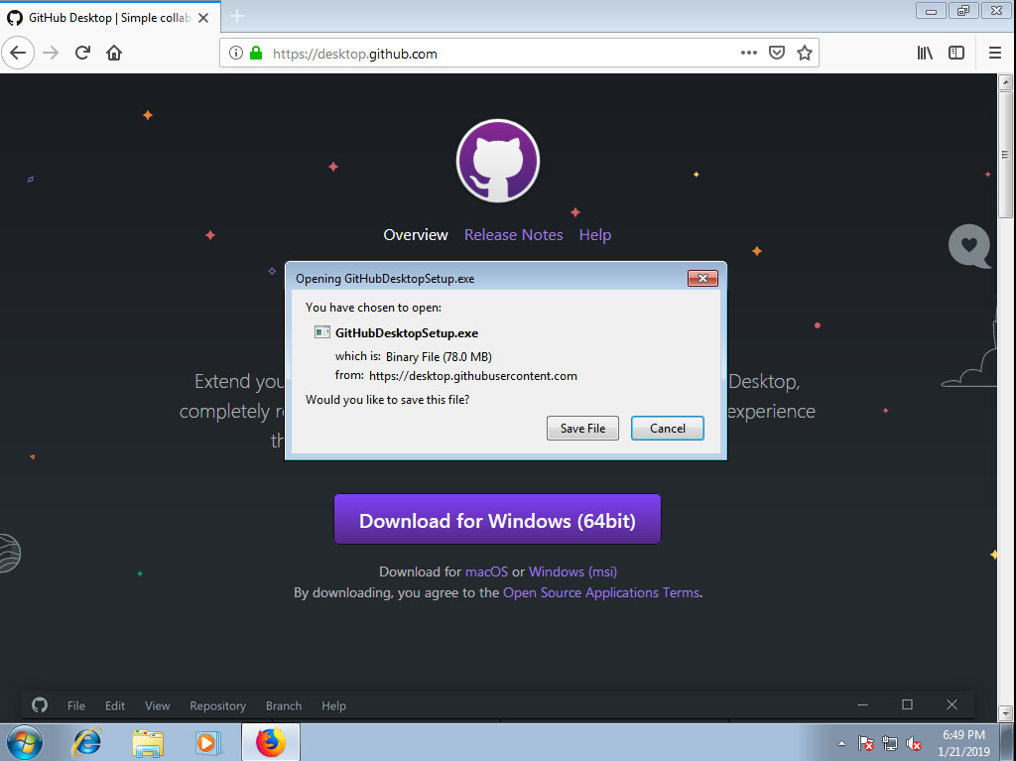Launch Internet Explorer from taskbar
The width and height of the screenshot is (1016, 761).
point(87,743)
